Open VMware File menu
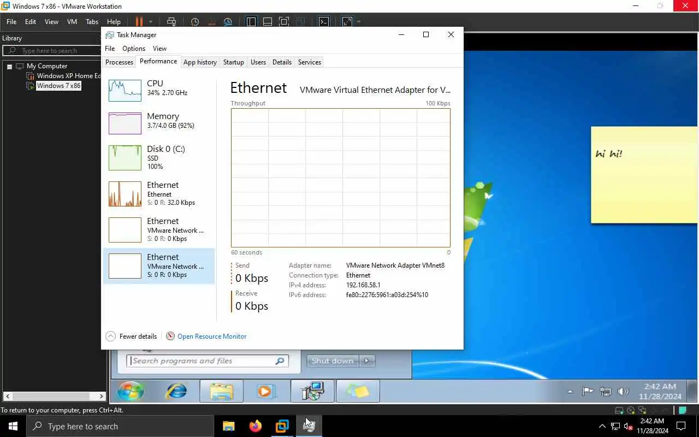Viewport: 699px width, 437px height. click(x=11, y=22)
